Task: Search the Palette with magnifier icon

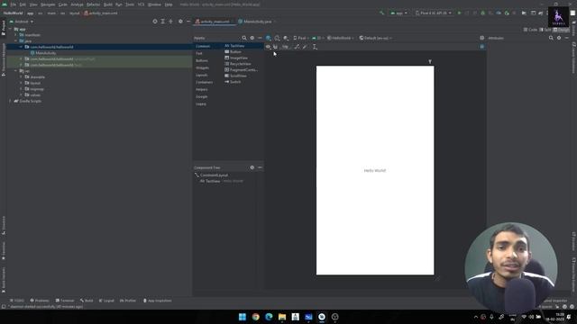Action: pos(244,38)
